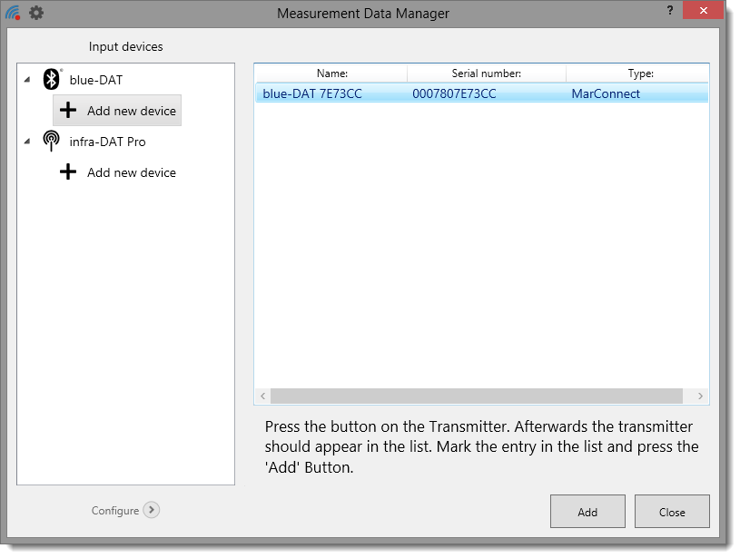Collapse the infra-DAT Pro tree node
Screen dimensions: 740x558
coord(26,142)
